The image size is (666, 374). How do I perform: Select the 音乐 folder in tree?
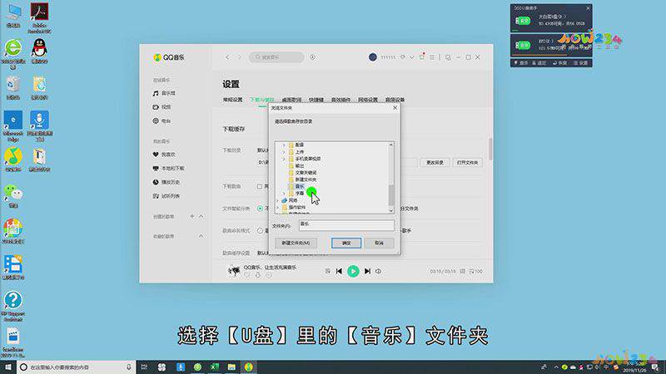click(x=296, y=186)
